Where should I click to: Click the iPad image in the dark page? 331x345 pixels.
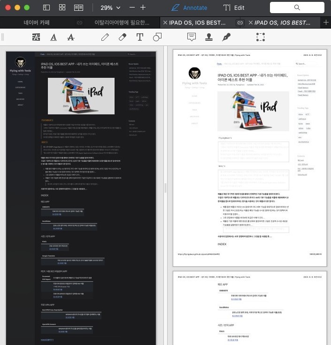coord(81,96)
